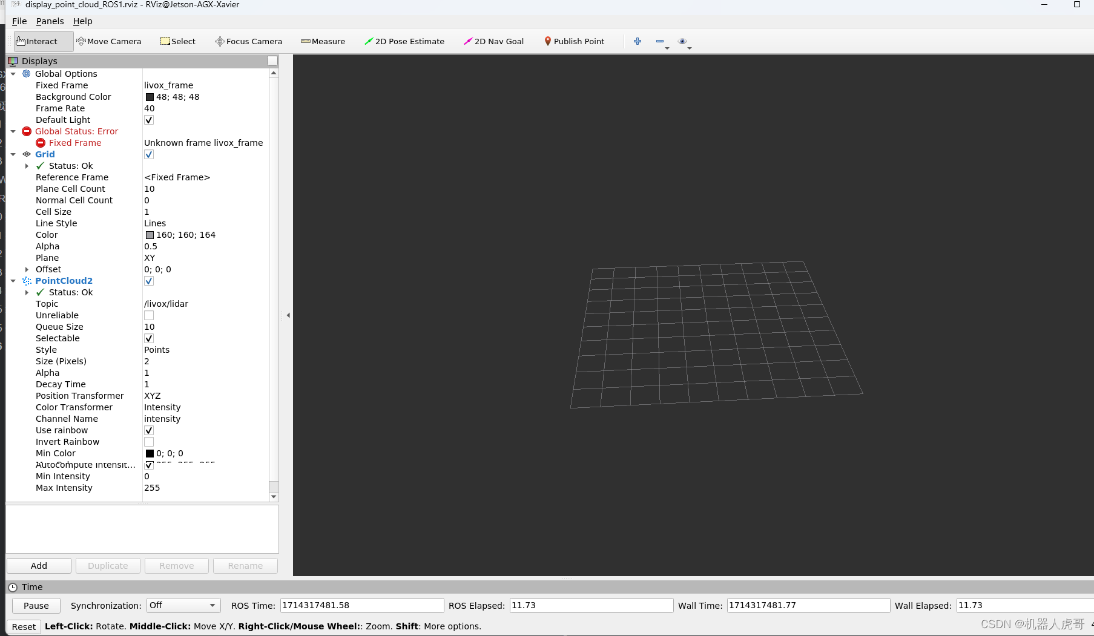Viewport: 1094px width, 636px height.
Task: Click the blue plus add-tool icon
Action: [x=638, y=41]
